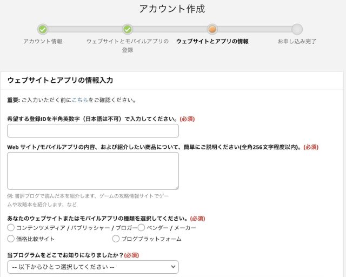
Task: Pick the ブログプラットフォーム radio option
Action: [116, 239]
